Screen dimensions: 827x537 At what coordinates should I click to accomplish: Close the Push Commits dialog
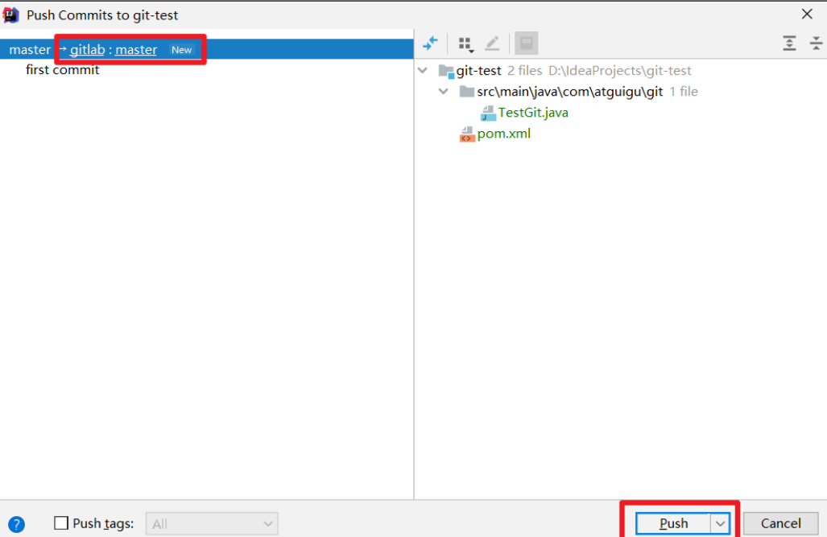click(807, 14)
